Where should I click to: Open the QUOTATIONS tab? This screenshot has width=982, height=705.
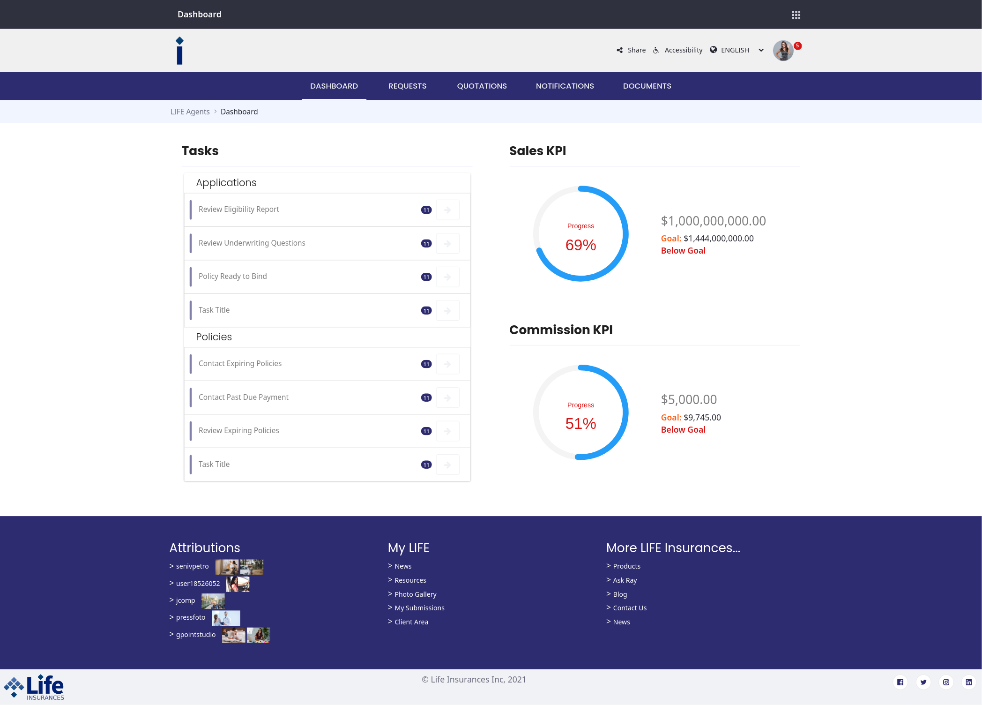point(482,86)
